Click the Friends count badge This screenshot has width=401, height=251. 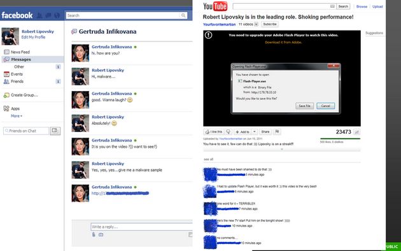click(58, 82)
